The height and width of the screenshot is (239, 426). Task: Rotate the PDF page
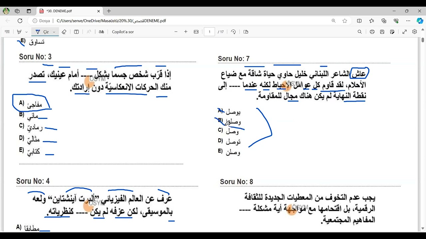tap(233, 32)
